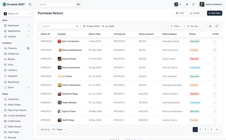
Task: Open Falcon LLP options ellipsis
Action: 29,14
